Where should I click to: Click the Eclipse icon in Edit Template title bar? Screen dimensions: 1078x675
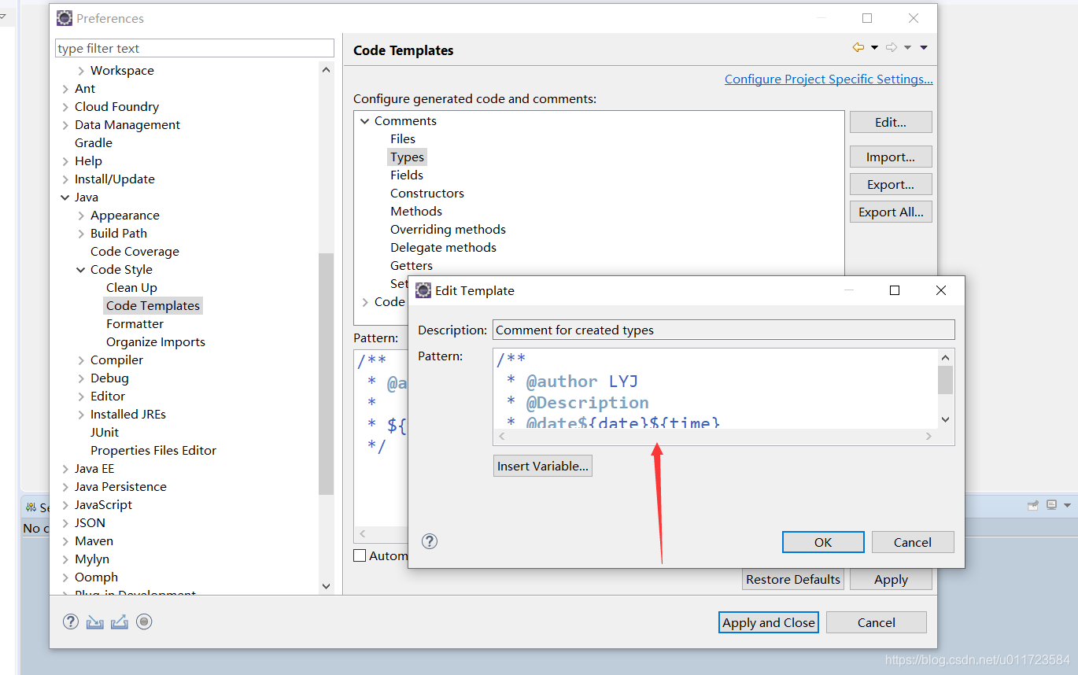423,290
